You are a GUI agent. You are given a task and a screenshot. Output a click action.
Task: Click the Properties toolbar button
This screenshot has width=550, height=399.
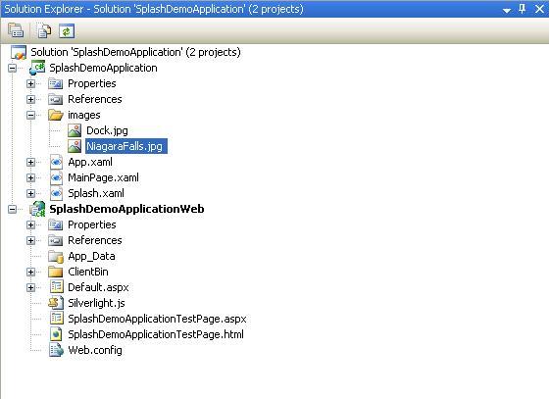[16, 30]
